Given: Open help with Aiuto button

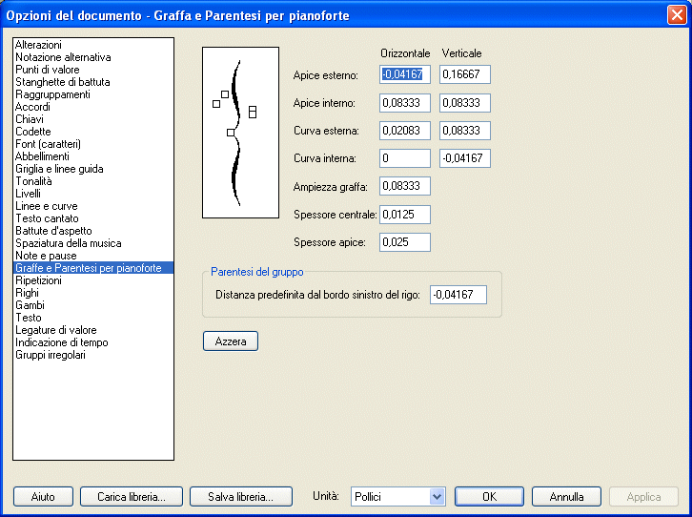Looking at the screenshot, I should [x=43, y=497].
